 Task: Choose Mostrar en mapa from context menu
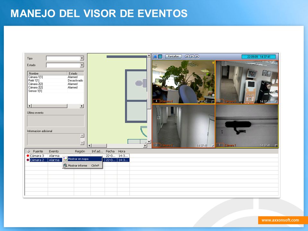(x=82, y=159)
